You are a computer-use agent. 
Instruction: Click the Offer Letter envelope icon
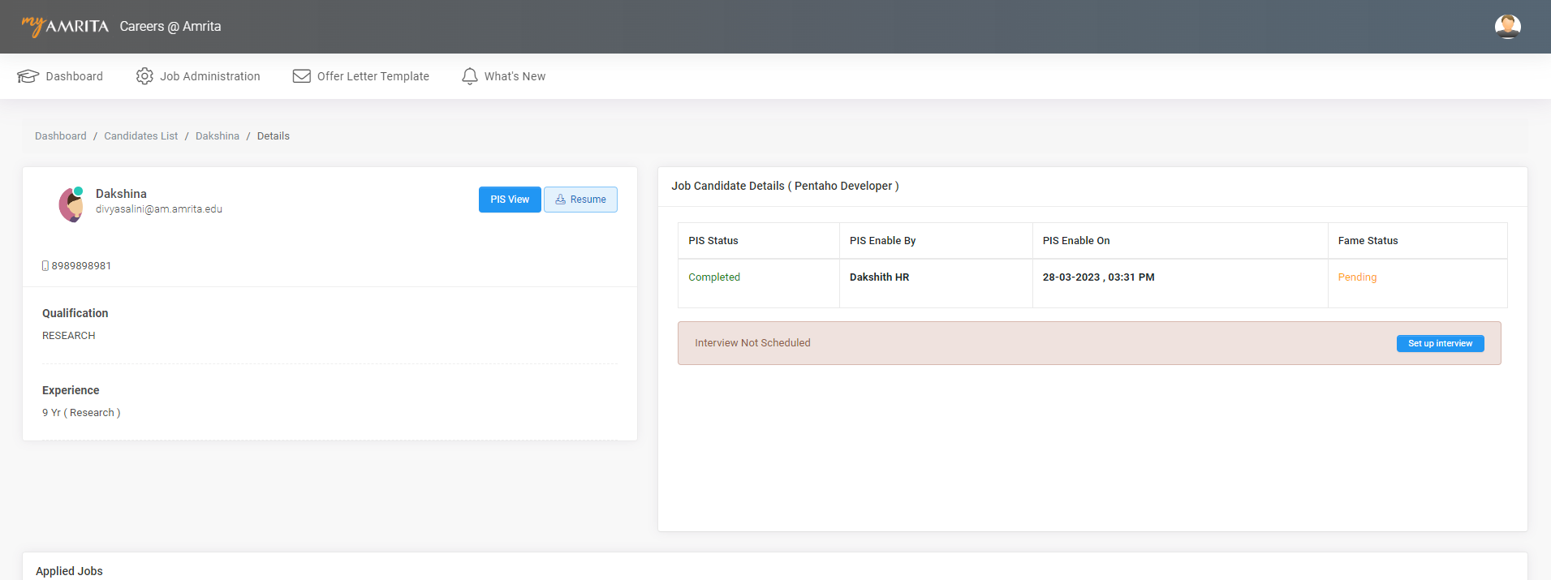[x=302, y=76]
